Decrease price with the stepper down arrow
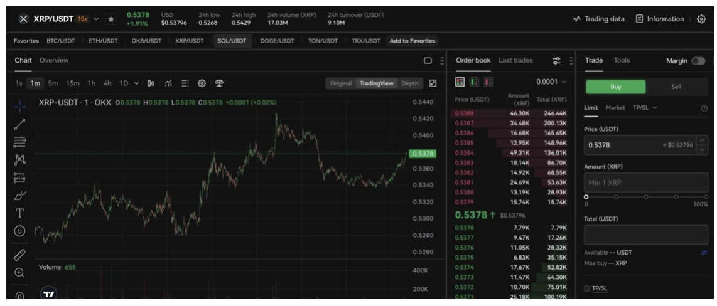Viewport: 717px width, 306px height. (702, 149)
